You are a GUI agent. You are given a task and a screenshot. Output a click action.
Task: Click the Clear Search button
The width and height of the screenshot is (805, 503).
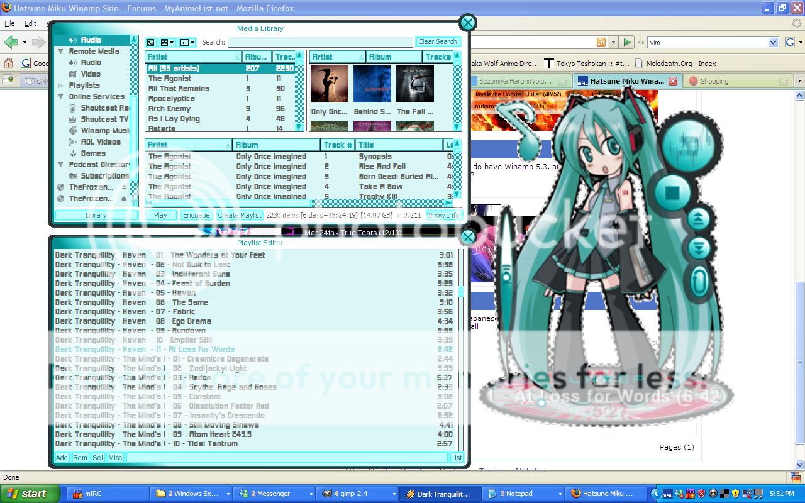pyautogui.click(x=438, y=41)
